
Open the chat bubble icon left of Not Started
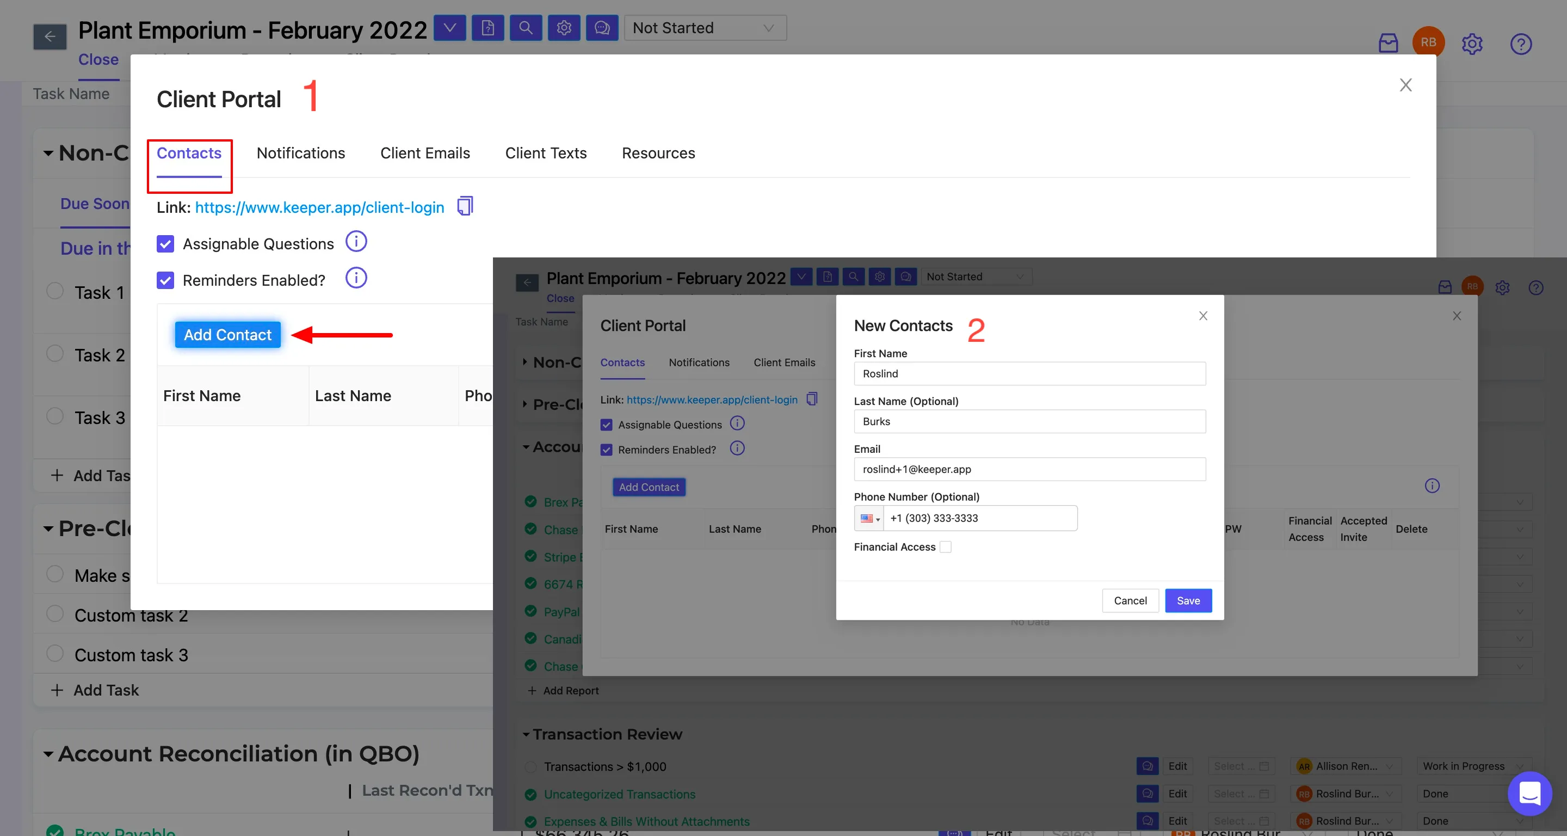tap(602, 28)
